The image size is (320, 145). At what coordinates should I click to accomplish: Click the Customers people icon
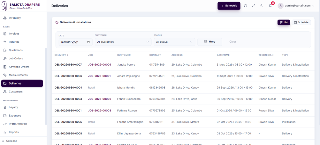pyautogui.click(x=5, y=92)
